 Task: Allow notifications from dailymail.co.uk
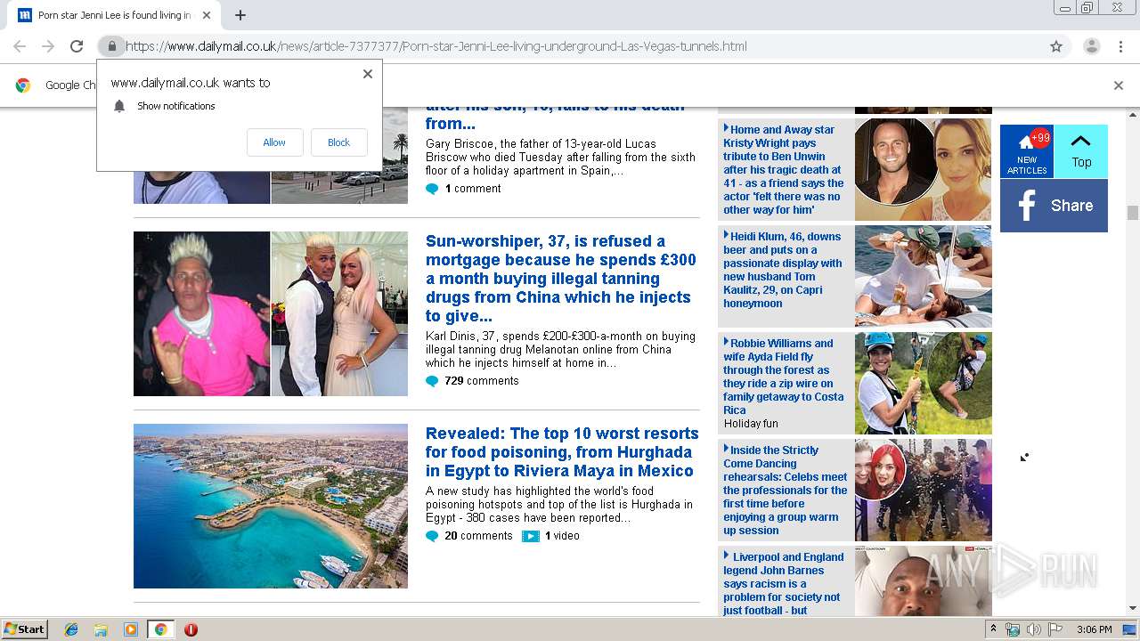pyautogui.click(x=274, y=142)
